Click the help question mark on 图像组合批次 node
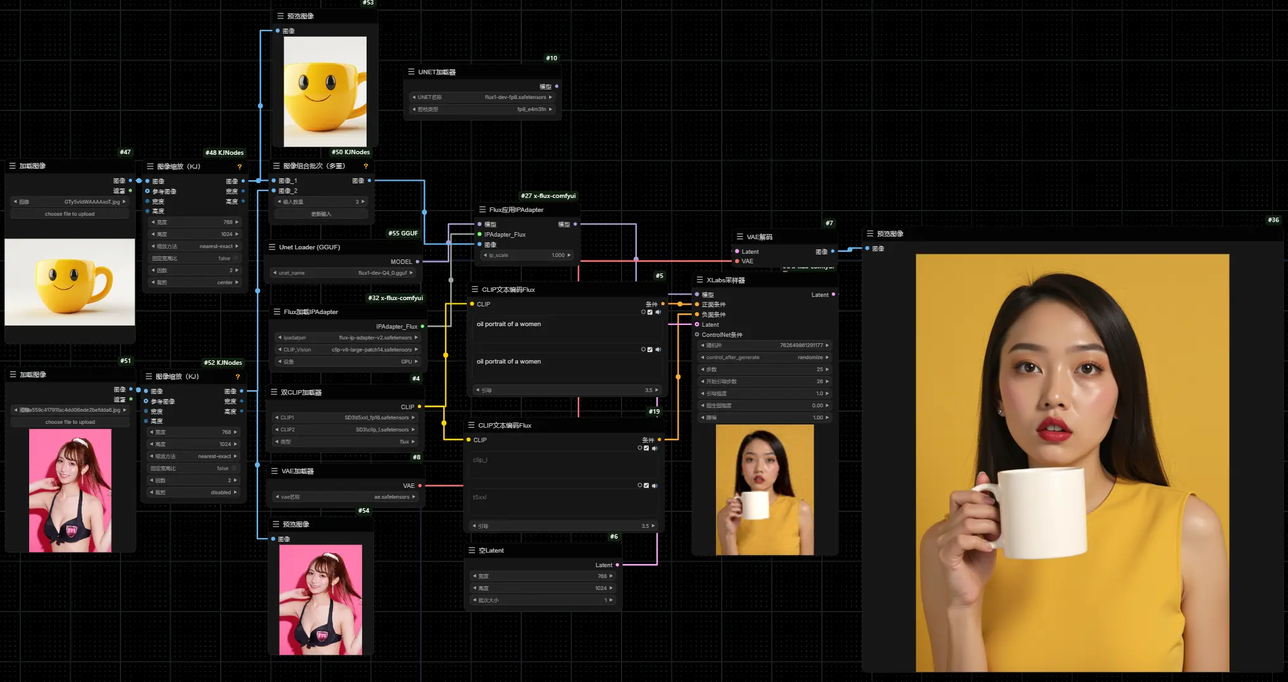This screenshot has height=682, width=1288. [365, 166]
